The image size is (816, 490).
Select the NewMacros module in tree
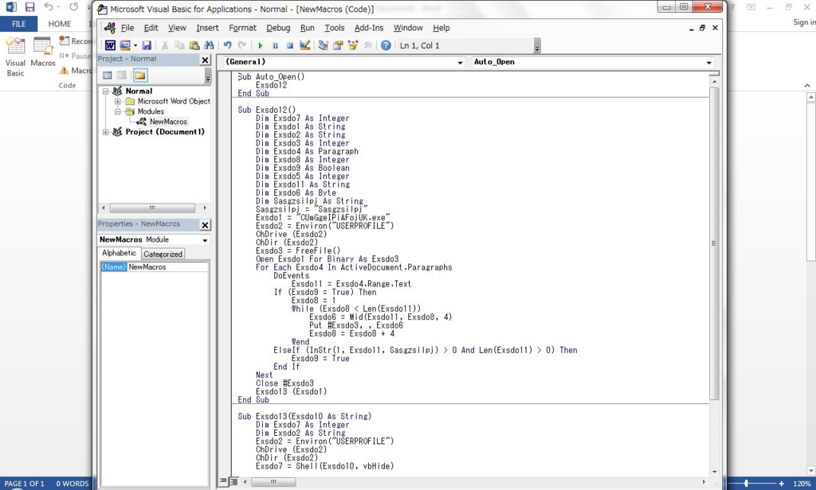pos(168,122)
